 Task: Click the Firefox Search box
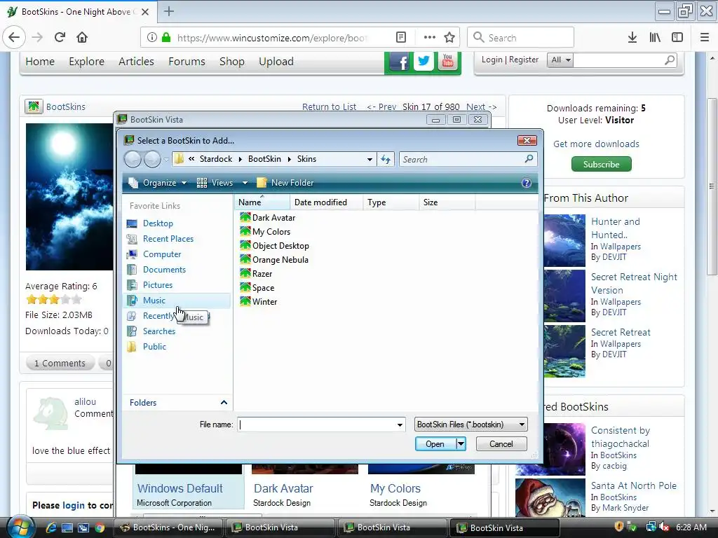point(521,38)
